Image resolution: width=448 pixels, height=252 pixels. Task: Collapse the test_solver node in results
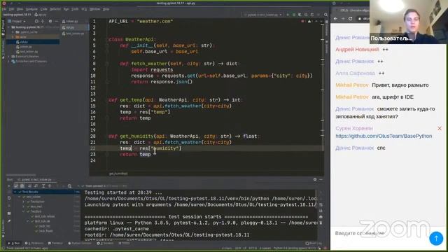tap(20, 197)
